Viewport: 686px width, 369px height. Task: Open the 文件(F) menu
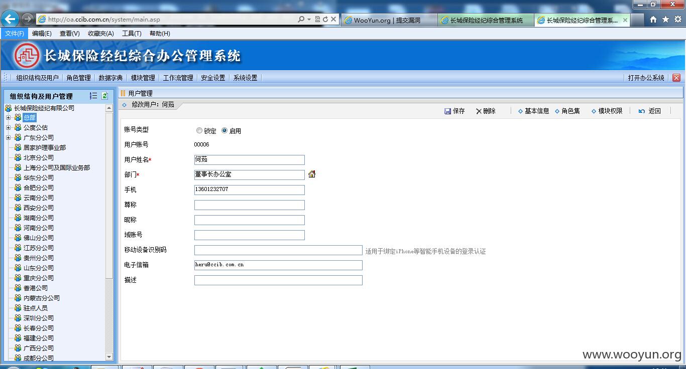click(x=15, y=34)
